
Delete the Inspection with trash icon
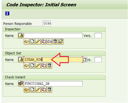55,42
